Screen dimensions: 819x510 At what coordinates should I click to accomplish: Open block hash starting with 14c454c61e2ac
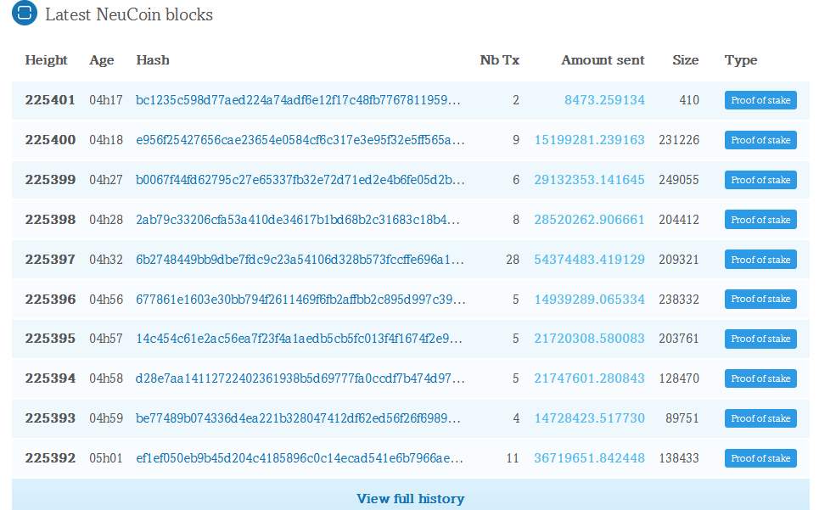[299, 339]
